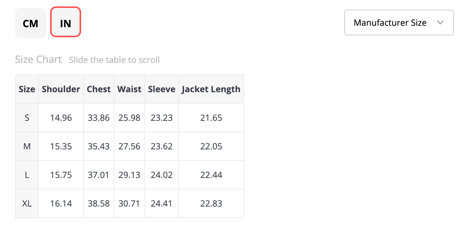This screenshot has height=228, width=469.
Task: Click the Size Chart heading
Action: (x=38, y=59)
